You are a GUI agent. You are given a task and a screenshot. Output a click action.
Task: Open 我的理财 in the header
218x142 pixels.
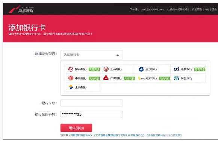point(197,9)
